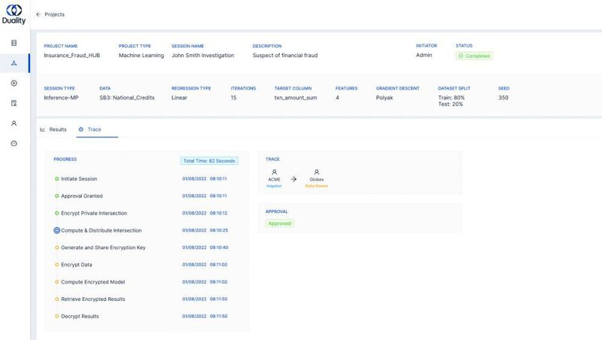Click the Encrypt Data status dot

tap(57, 265)
